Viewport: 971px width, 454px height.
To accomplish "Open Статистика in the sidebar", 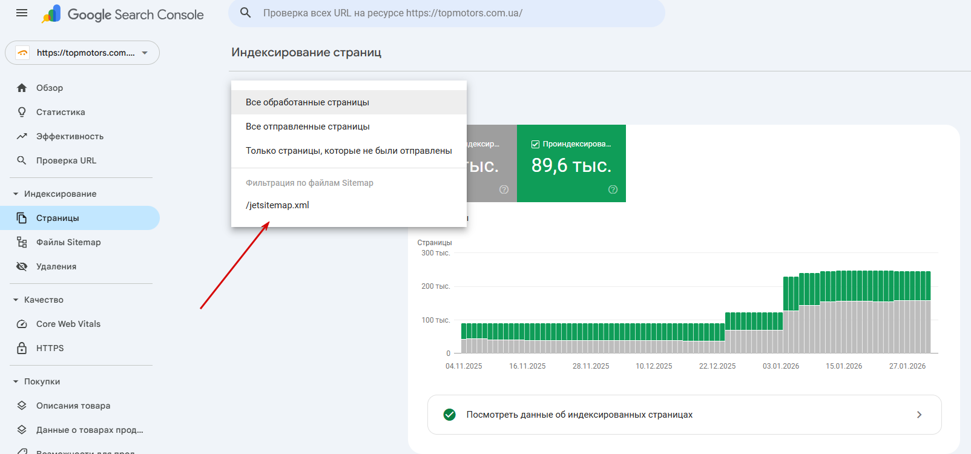I will (80, 112).
